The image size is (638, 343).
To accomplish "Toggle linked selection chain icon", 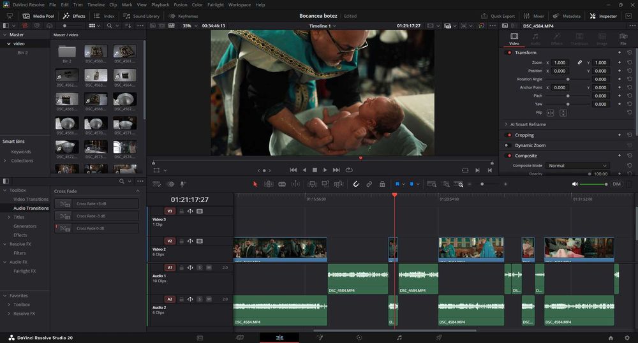I will [369, 184].
